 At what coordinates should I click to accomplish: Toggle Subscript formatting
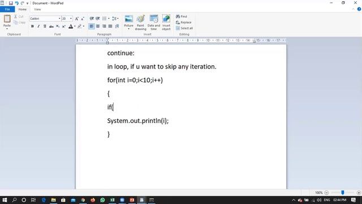click(58, 26)
